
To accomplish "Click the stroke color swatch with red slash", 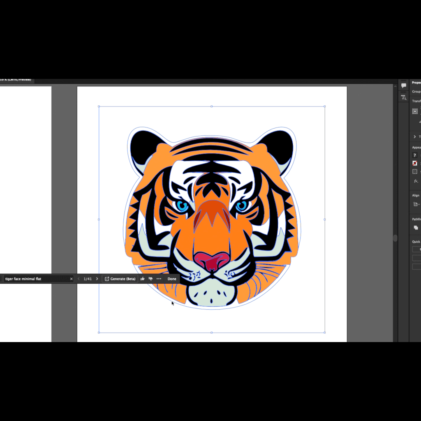I will click(x=415, y=163).
